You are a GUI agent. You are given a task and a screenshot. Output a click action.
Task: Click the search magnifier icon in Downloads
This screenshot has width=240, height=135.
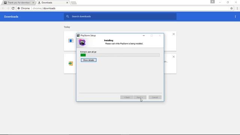click(67, 16)
